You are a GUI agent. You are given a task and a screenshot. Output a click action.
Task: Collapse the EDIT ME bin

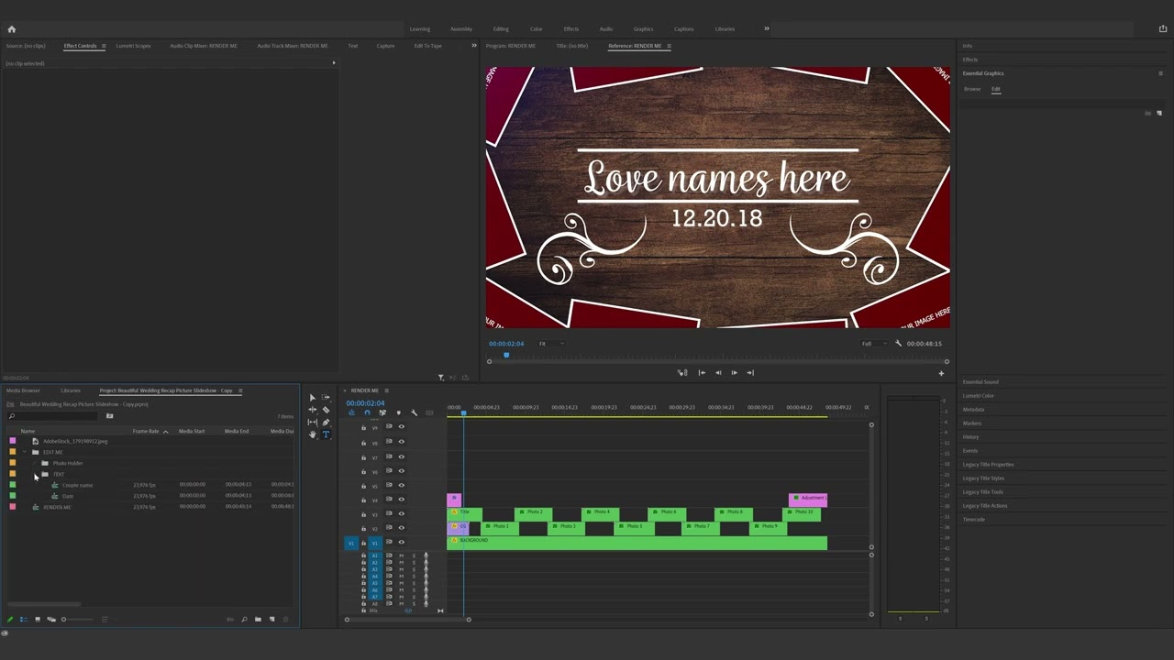[25, 452]
